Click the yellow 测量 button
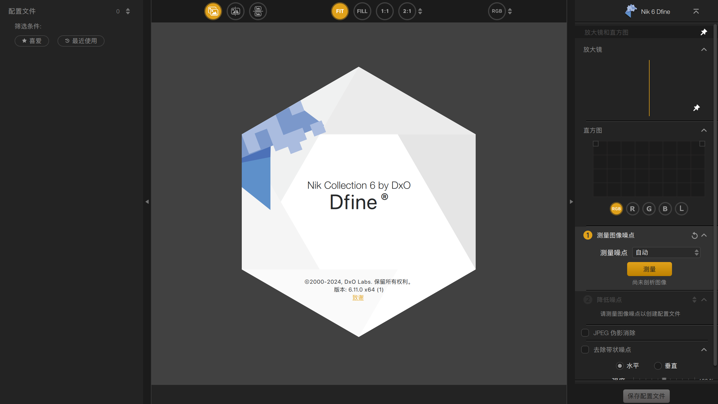Viewport: 718px width, 404px height. click(649, 269)
